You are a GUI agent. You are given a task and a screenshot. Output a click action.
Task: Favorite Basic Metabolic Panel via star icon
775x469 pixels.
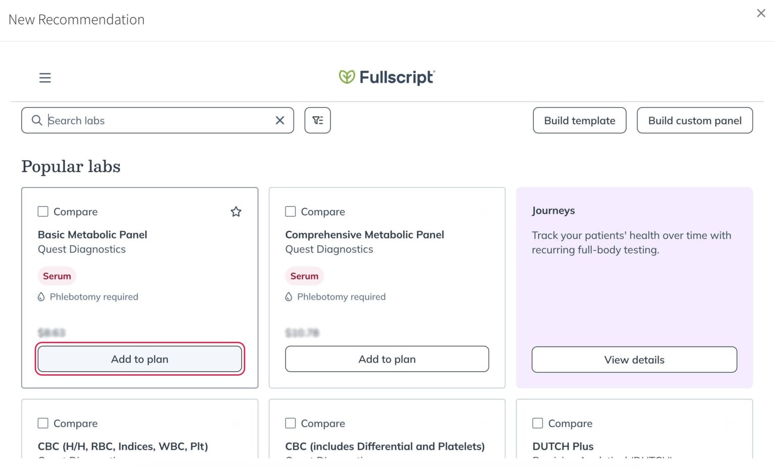236,212
